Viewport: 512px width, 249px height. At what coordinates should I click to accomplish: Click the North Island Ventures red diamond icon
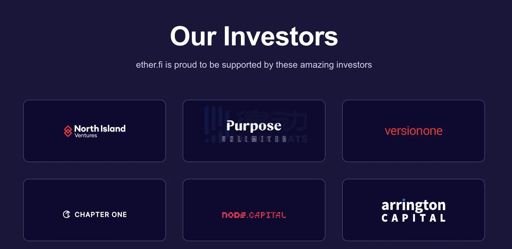point(68,131)
